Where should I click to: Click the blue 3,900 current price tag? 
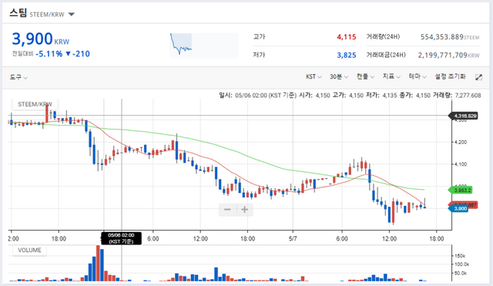point(459,209)
